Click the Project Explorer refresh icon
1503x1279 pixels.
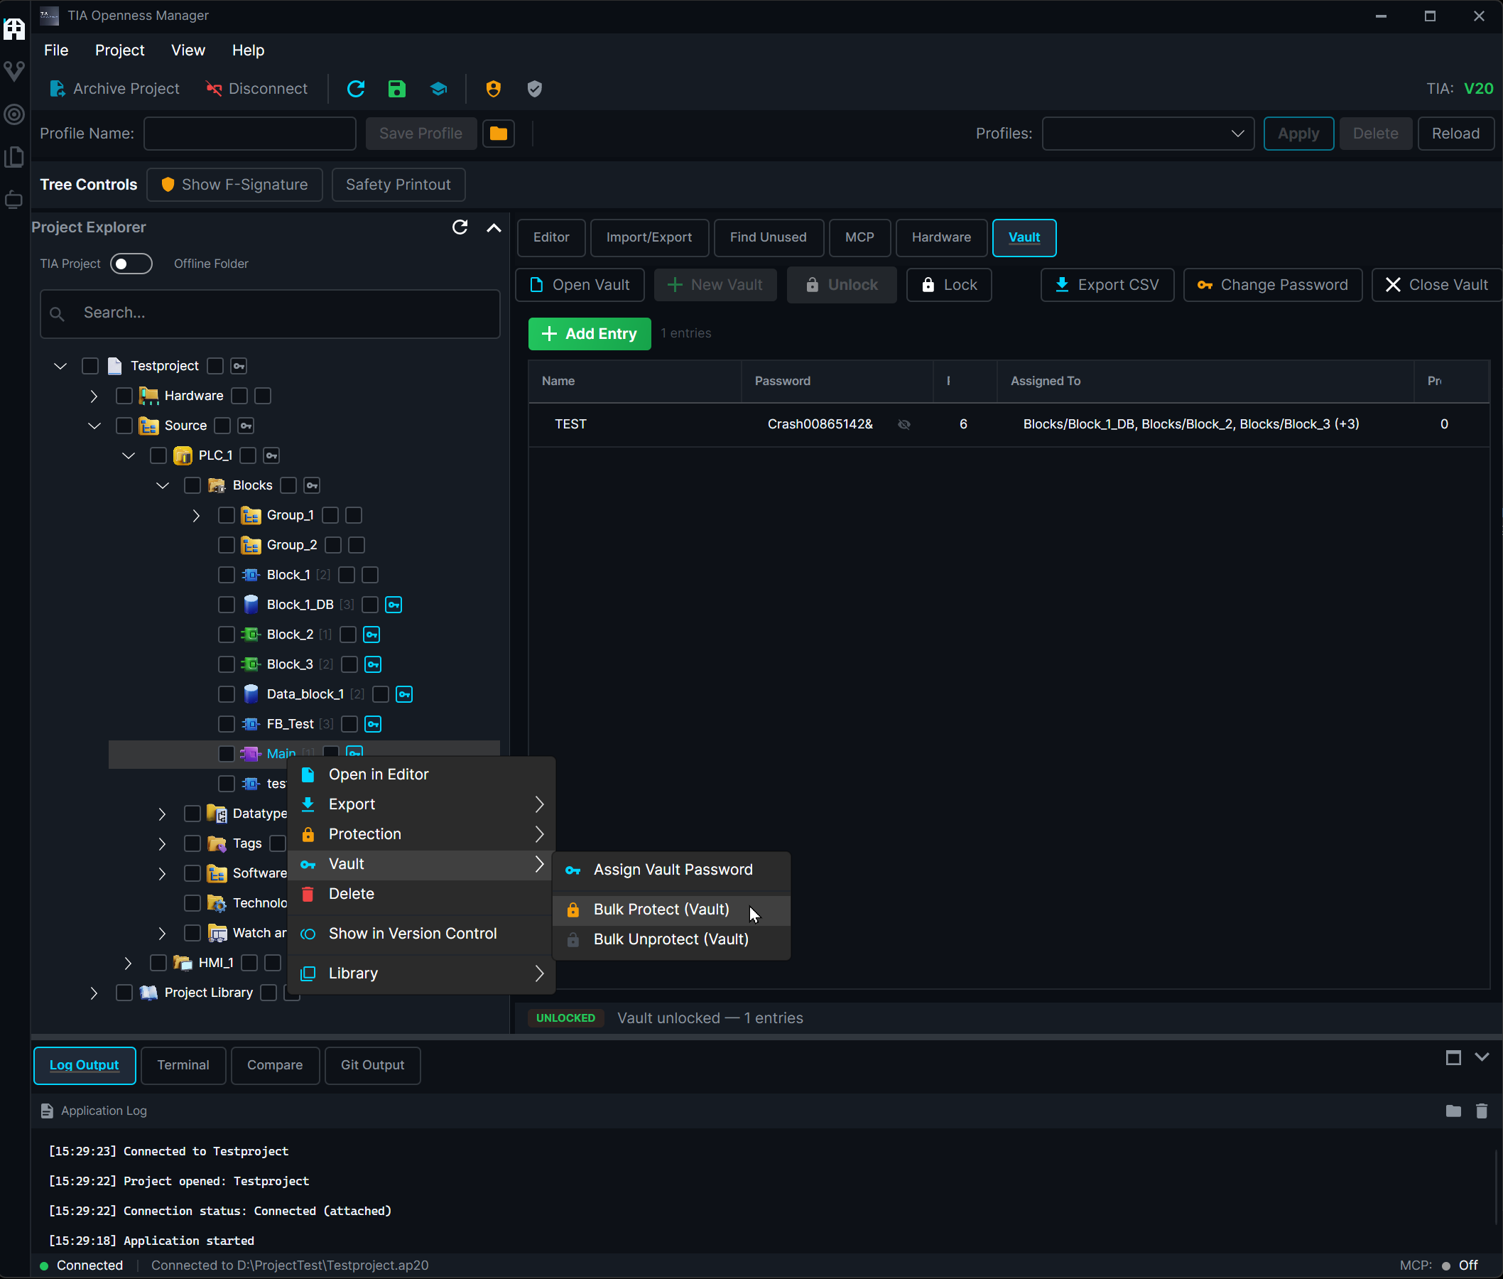point(460,227)
